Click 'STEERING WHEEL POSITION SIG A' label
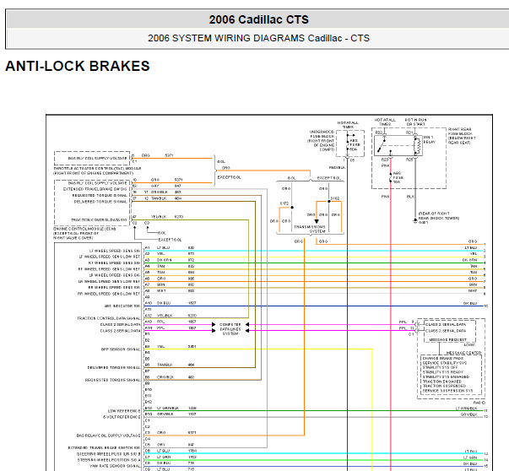 coord(109,460)
